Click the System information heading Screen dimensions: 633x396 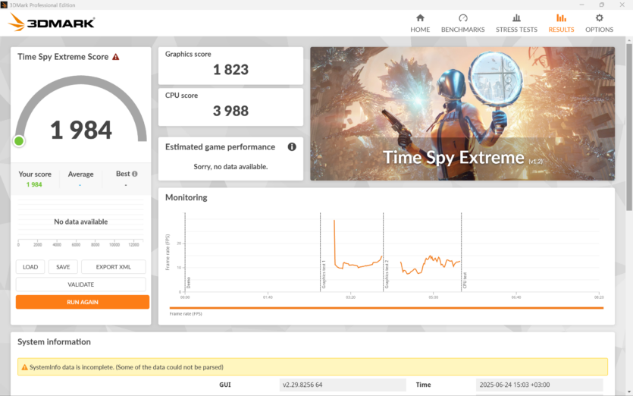pyautogui.click(x=54, y=342)
